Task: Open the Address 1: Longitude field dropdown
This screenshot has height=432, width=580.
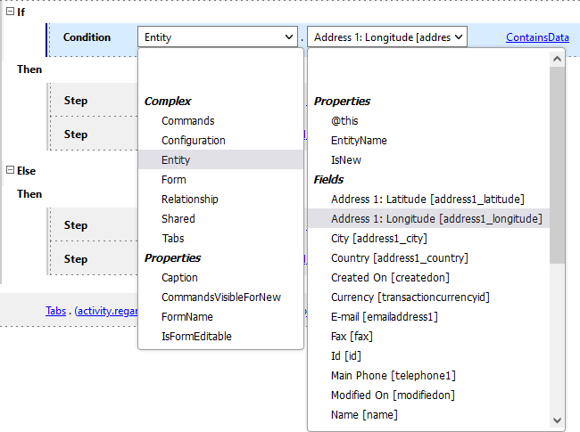Action: [459, 37]
